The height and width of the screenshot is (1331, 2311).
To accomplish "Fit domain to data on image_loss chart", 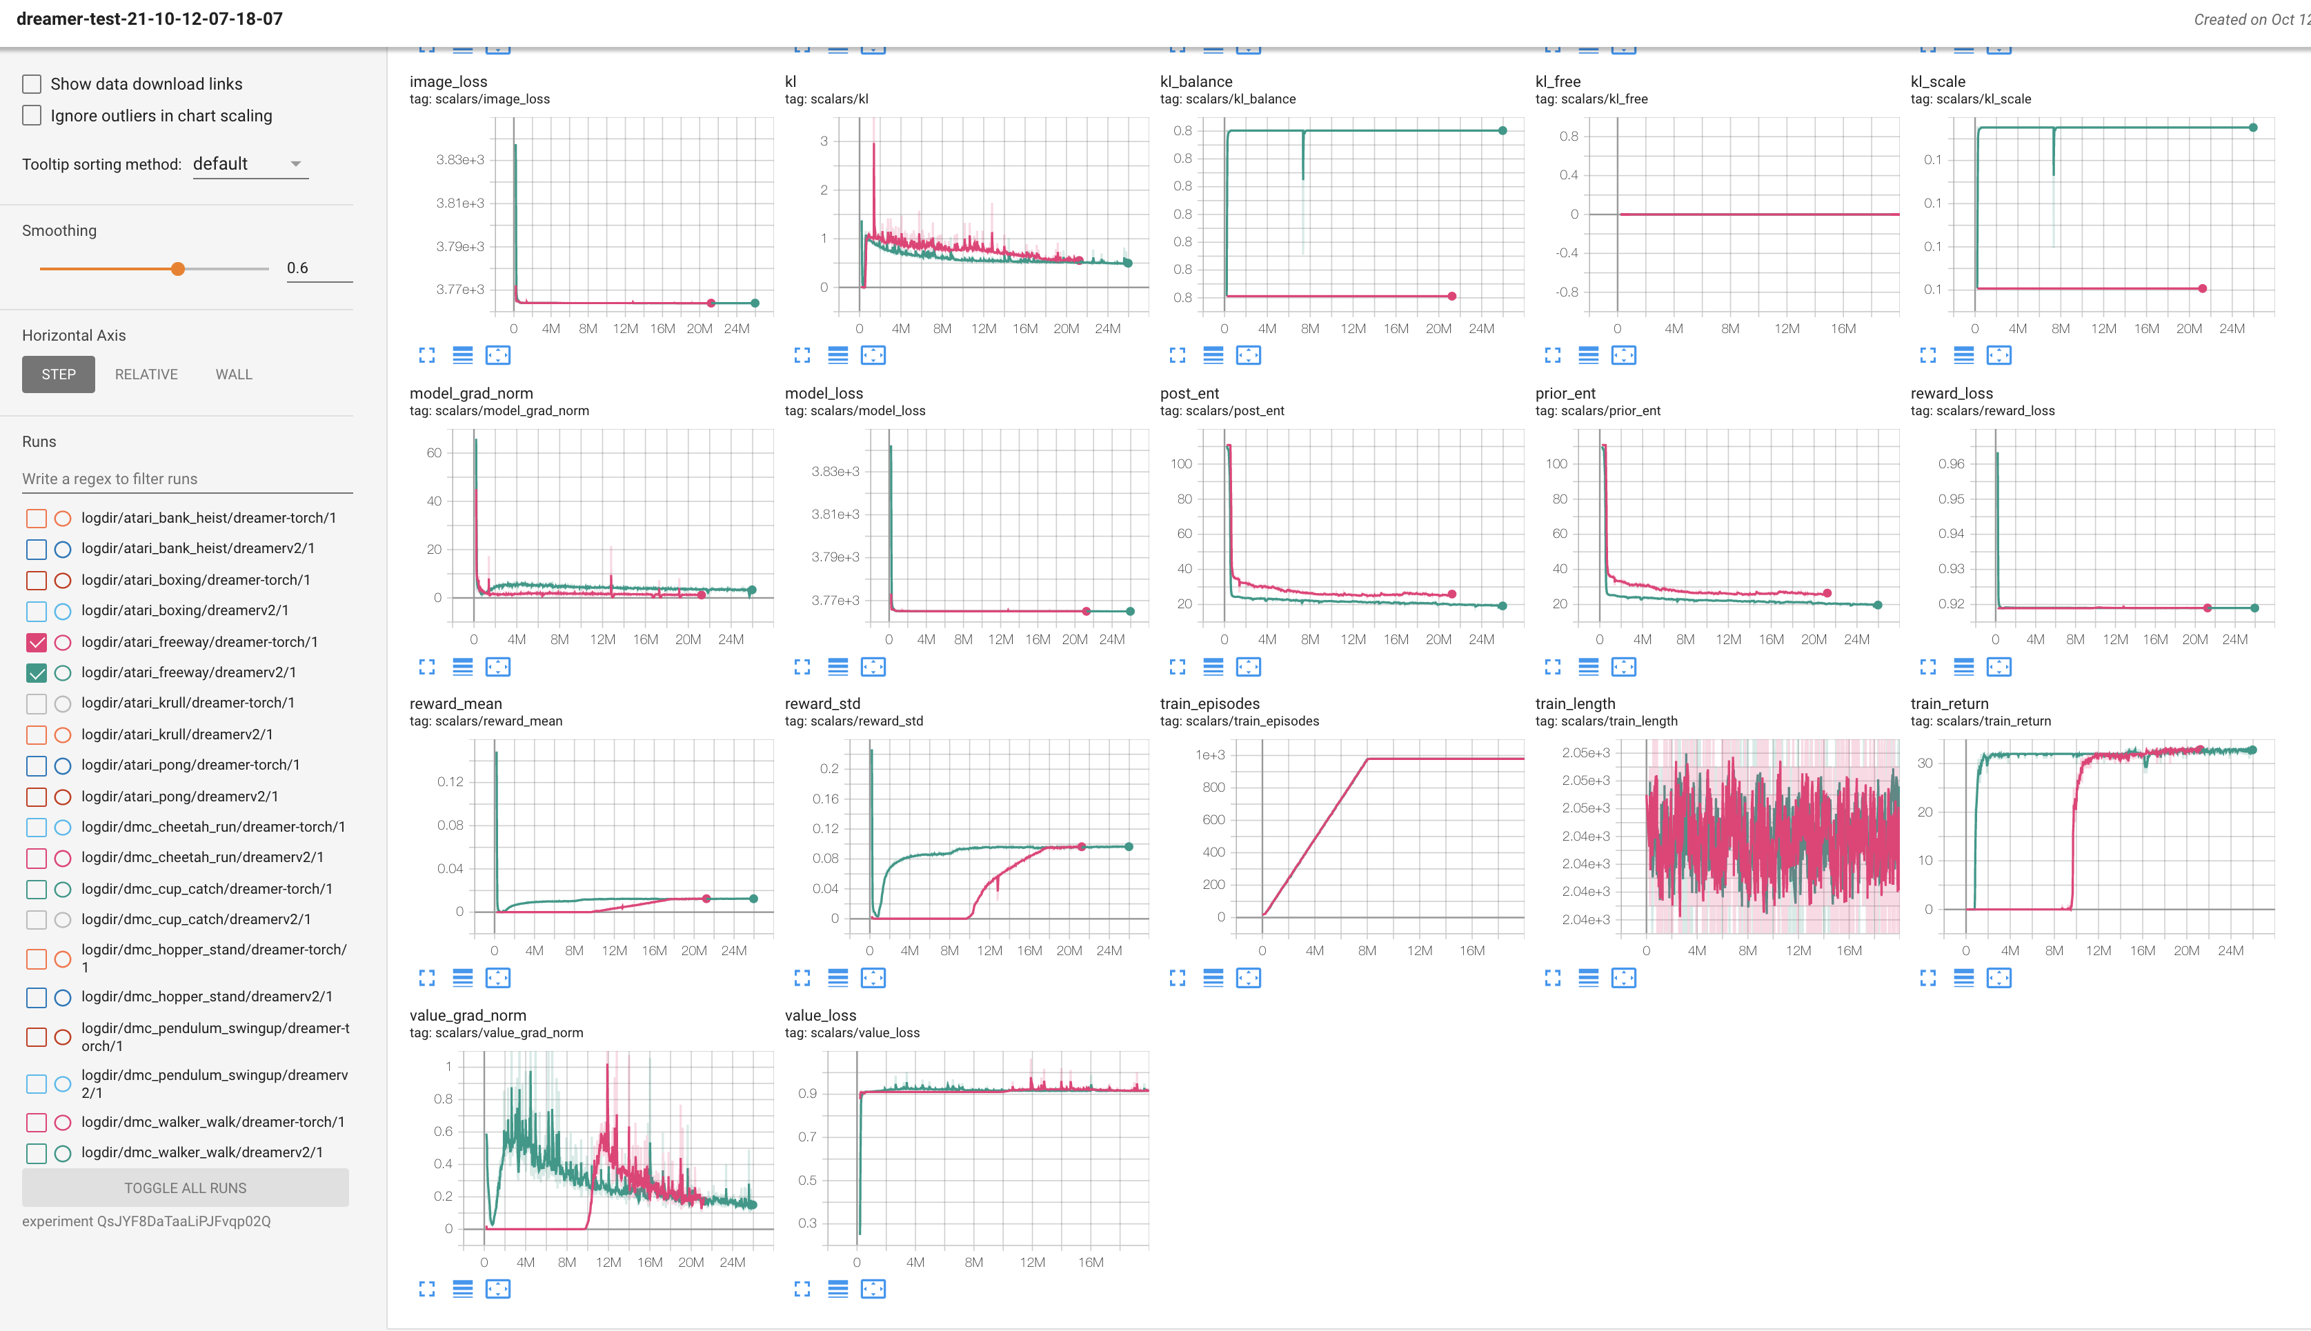I will 498,354.
